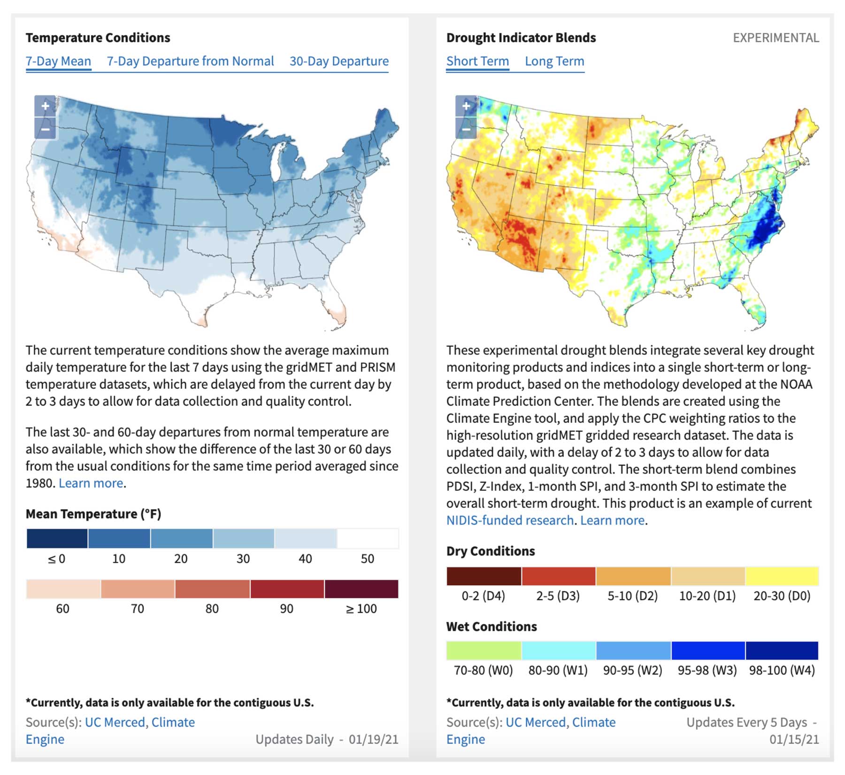This screenshot has width=845, height=775.
Task: Open the Long Term drought tab
Action: [554, 61]
